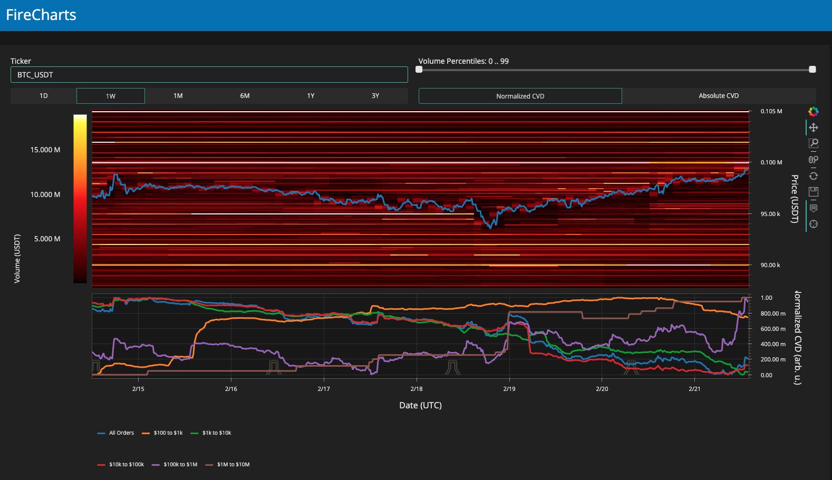Toggle $100 to $1k legend entry
The width and height of the screenshot is (832, 480).
pos(162,433)
